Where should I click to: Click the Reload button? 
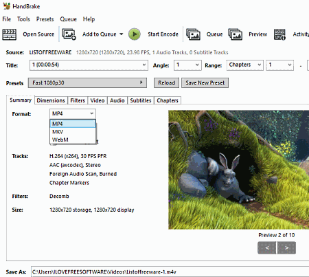(166, 83)
